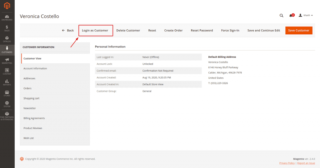This screenshot has width=320, height=168.
Task: Click the search magnifier icon
Action: tap(282, 16)
